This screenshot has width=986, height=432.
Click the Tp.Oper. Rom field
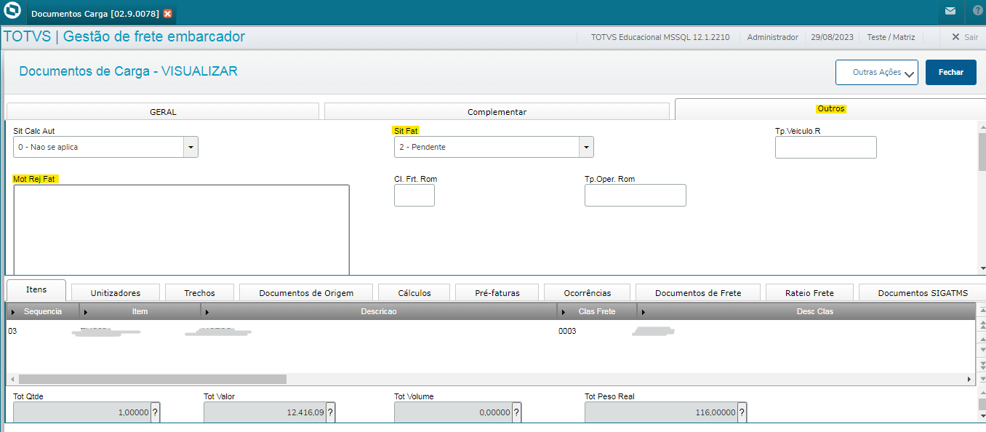[636, 195]
